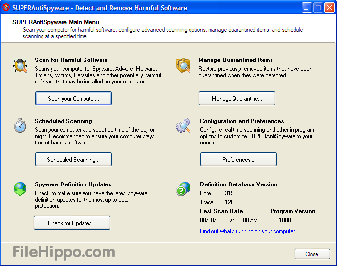Click the stopwatch Scheduled Scanning icon

point(20,125)
